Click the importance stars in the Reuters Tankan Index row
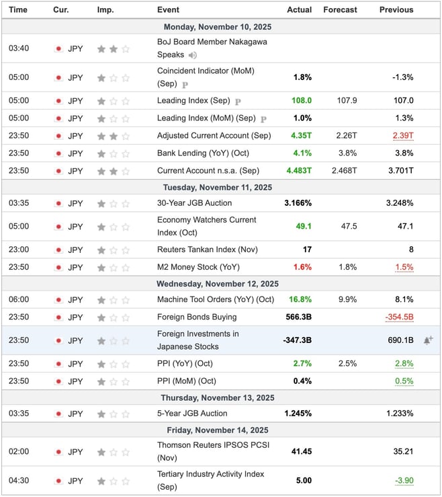Viewport: 442px width, 497px height. (113, 250)
